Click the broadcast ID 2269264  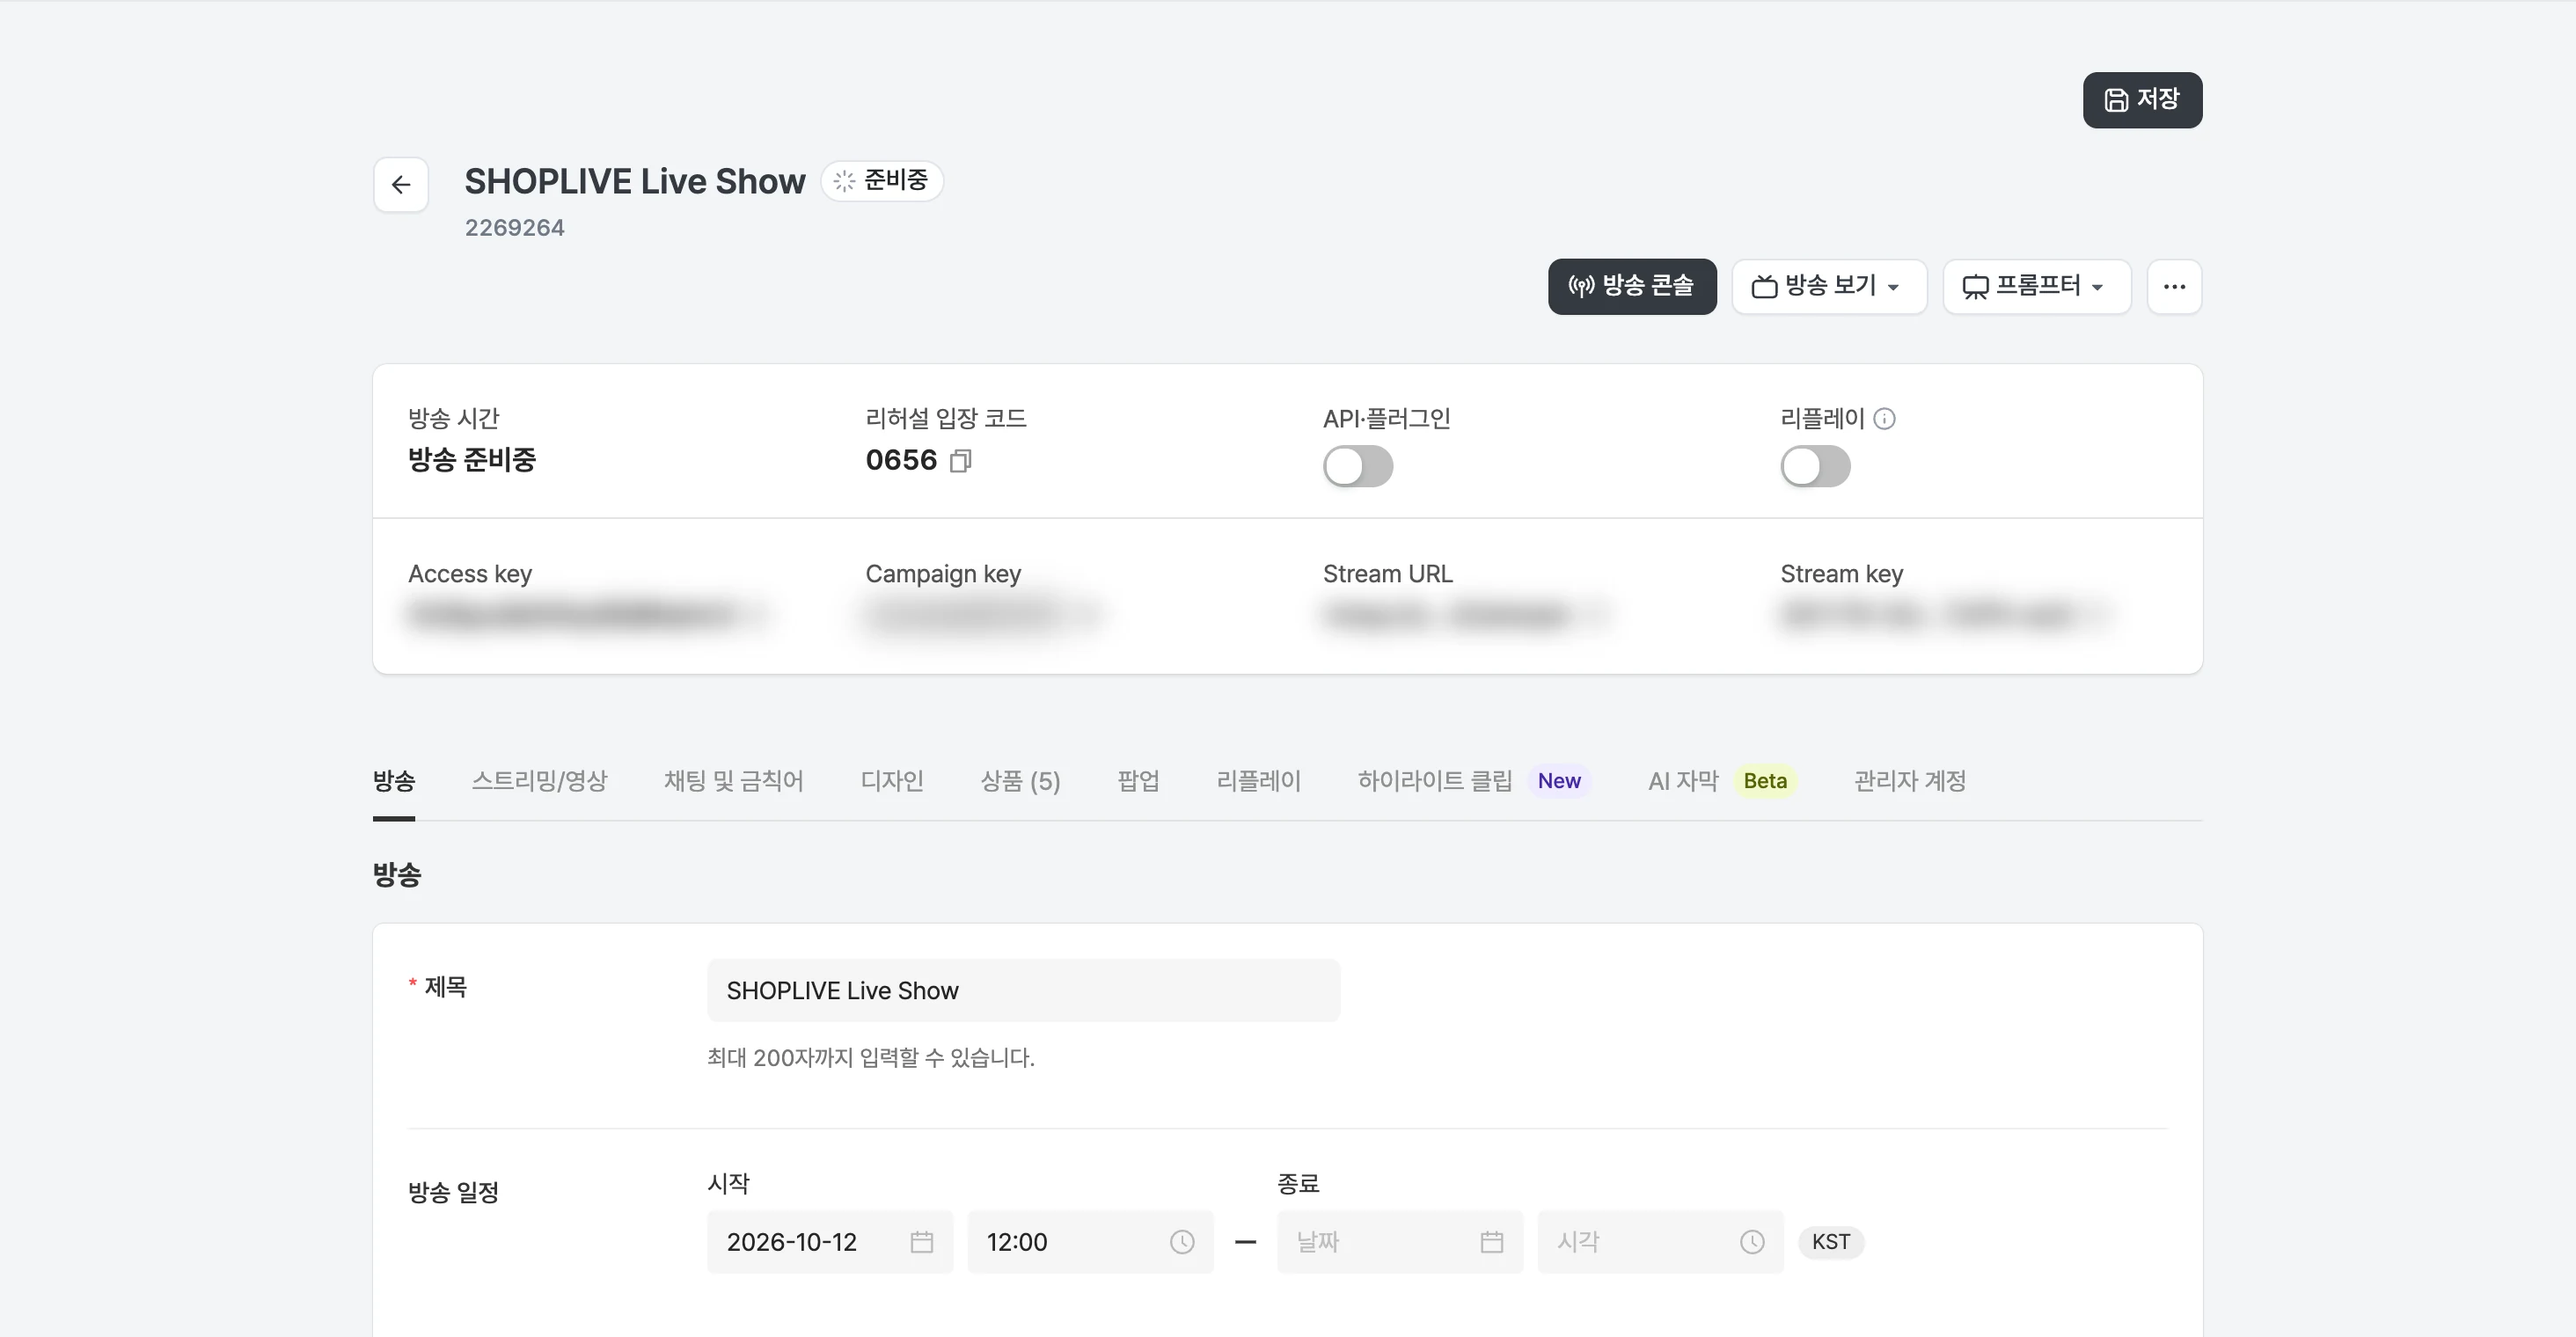pyautogui.click(x=514, y=227)
